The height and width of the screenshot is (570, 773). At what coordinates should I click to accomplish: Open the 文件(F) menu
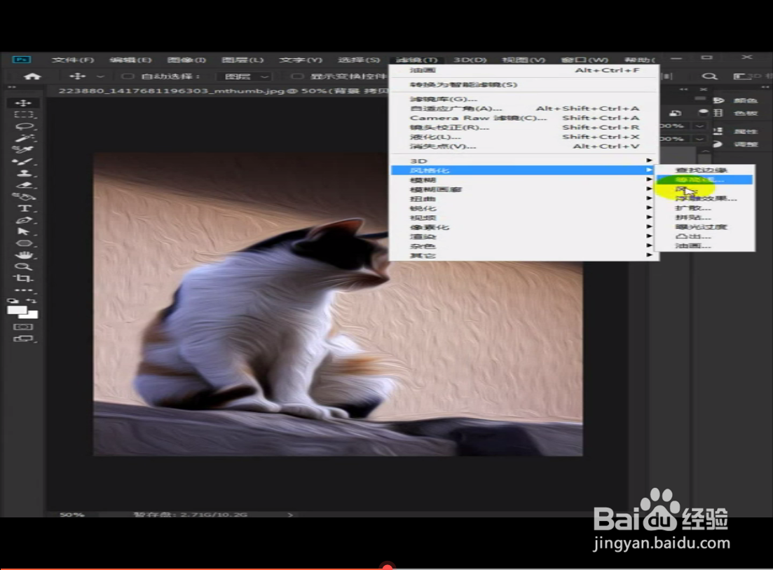[73, 60]
